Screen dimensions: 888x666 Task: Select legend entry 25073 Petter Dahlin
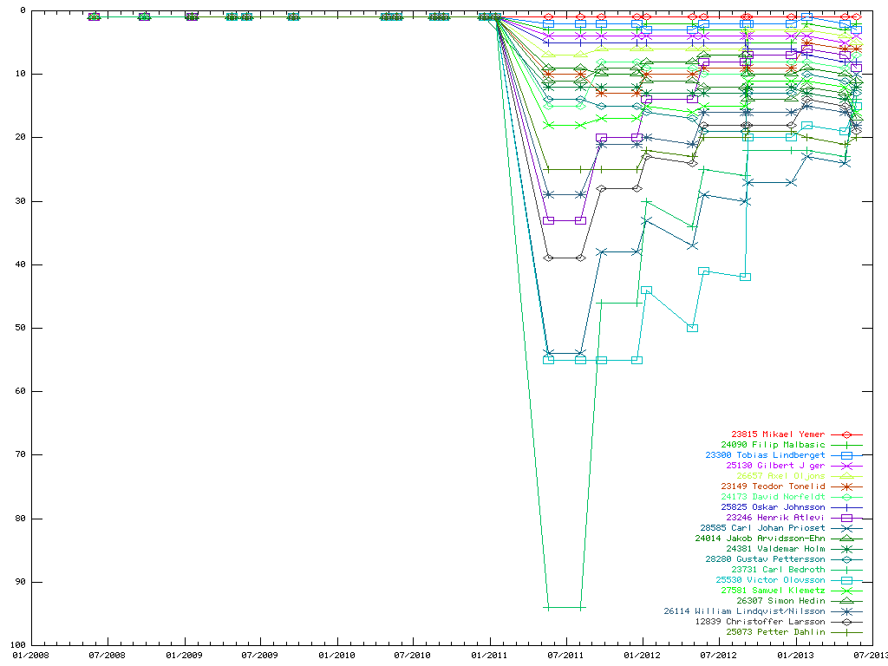(767, 632)
